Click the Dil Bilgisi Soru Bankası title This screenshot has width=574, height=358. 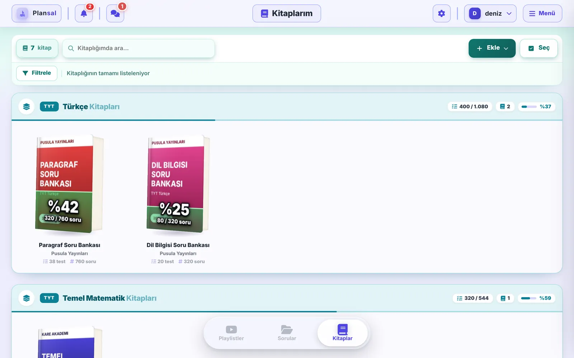178,245
